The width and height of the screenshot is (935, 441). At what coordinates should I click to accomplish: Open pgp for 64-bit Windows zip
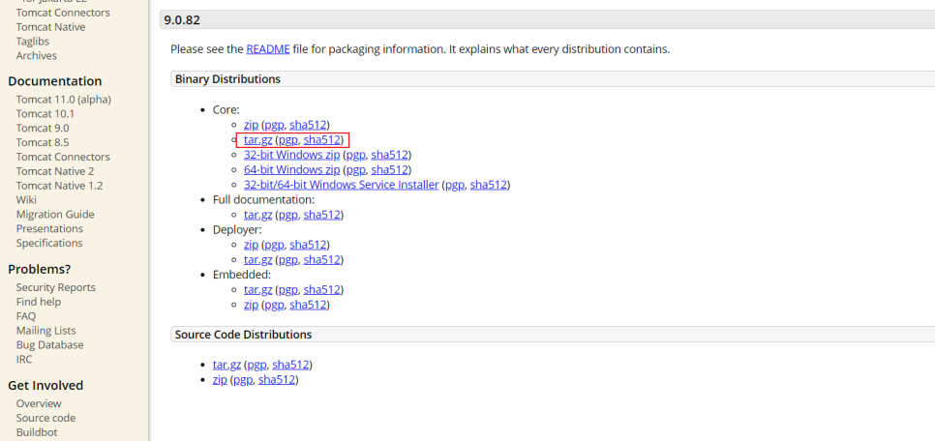tap(356, 170)
